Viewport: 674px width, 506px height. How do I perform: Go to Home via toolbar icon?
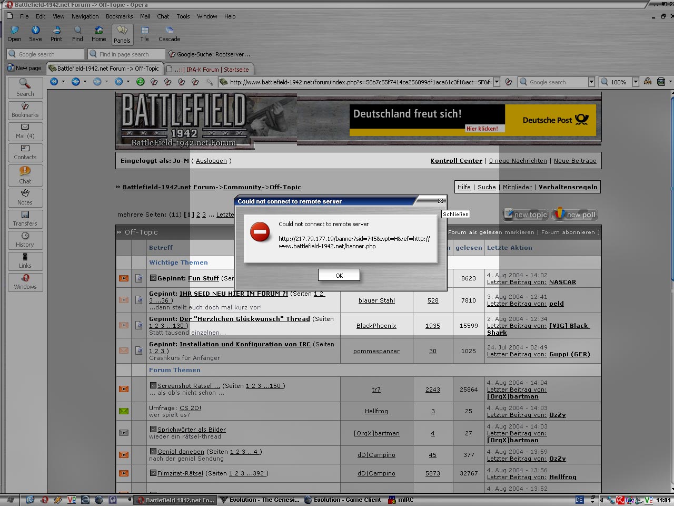pos(98,34)
